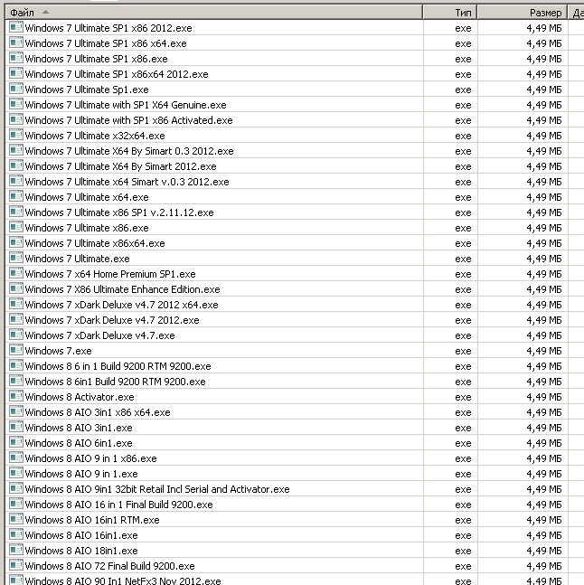Image resolution: width=584 pixels, height=585 pixels.
Task: Select Windows 7 Ultimate X64 By Simart 2012.exe
Action: click(120, 166)
